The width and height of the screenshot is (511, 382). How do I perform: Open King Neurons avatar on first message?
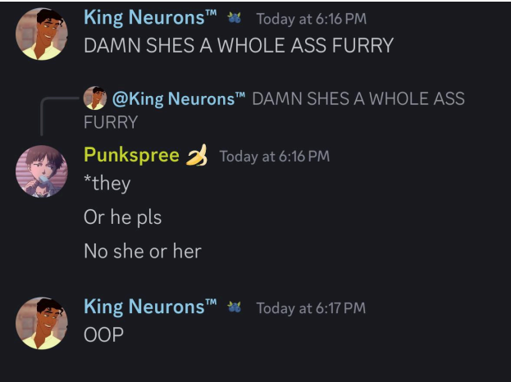(42, 34)
